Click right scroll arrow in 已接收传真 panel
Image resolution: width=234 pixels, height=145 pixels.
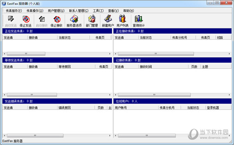point(229,95)
